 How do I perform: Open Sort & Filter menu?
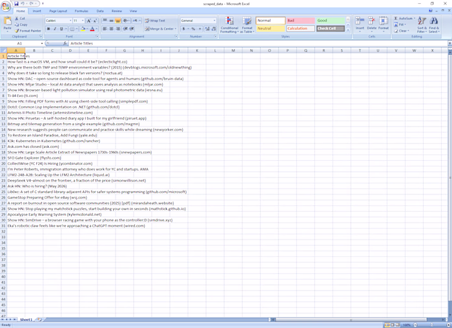pos(422,25)
